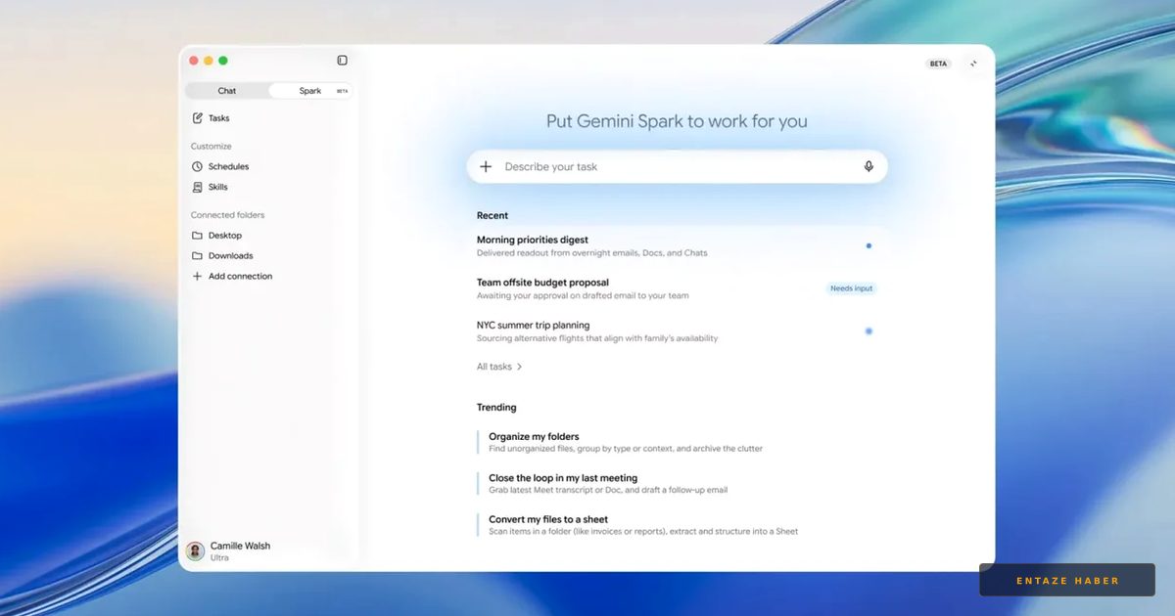Viewport: 1175px width, 616px height.
Task: Click the BETA badge at top right
Action: [x=938, y=64]
